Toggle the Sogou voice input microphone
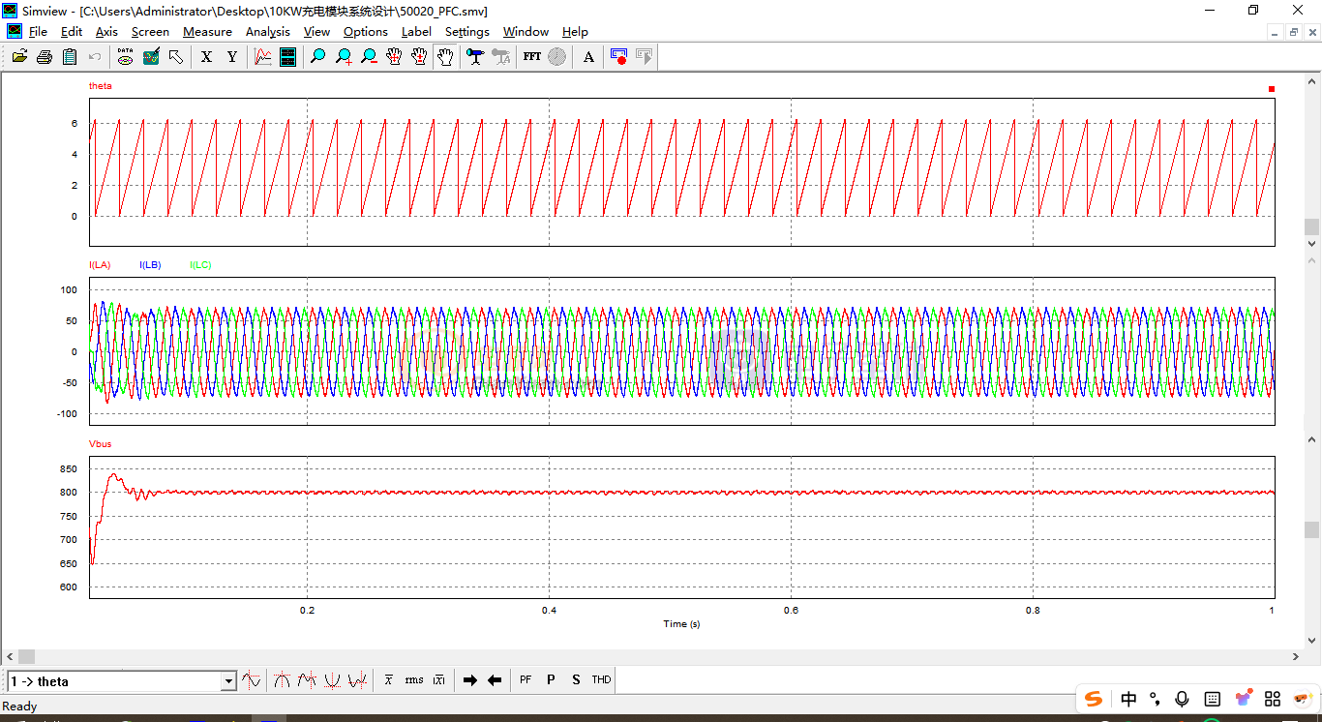 tap(1182, 699)
